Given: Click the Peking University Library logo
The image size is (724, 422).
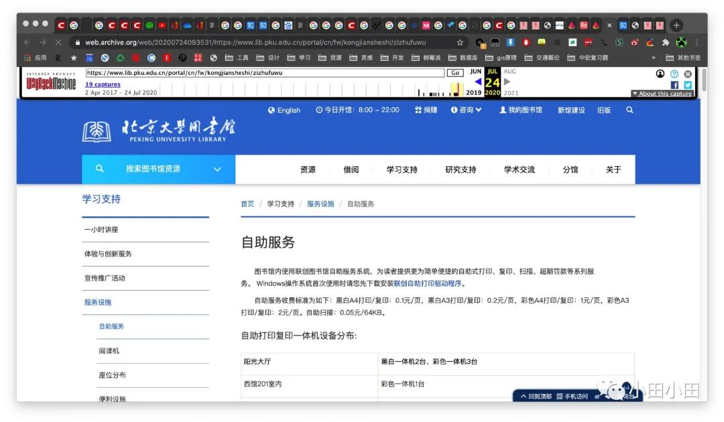Looking at the screenshot, I should coord(159,130).
